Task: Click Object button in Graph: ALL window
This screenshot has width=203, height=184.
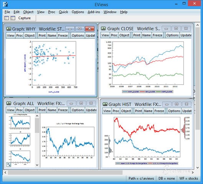Action: pos(30,110)
